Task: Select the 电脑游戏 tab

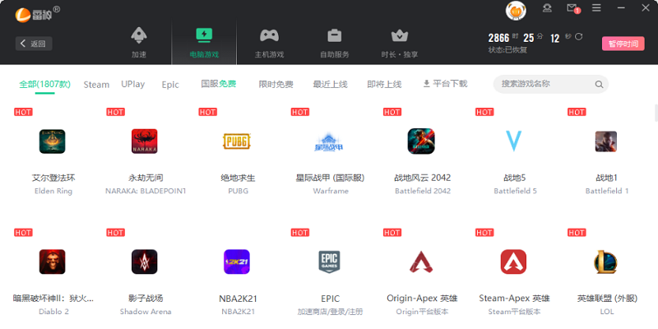Action: point(204,43)
